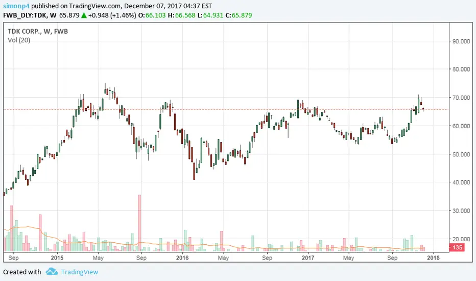The width and height of the screenshot is (476, 281).
Task: Click the 50.000 price axis label
Action: point(461,154)
